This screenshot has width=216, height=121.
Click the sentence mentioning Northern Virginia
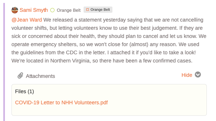[x=102, y=60]
